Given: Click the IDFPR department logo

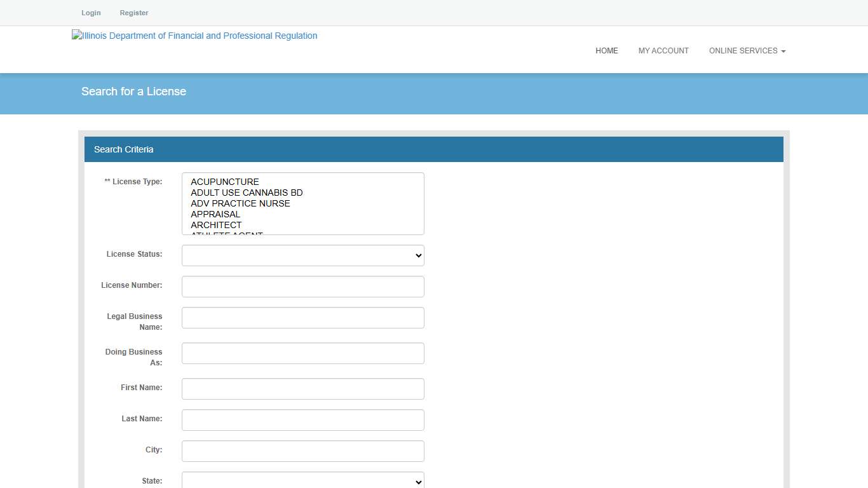Looking at the screenshot, I should (x=194, y=36).
